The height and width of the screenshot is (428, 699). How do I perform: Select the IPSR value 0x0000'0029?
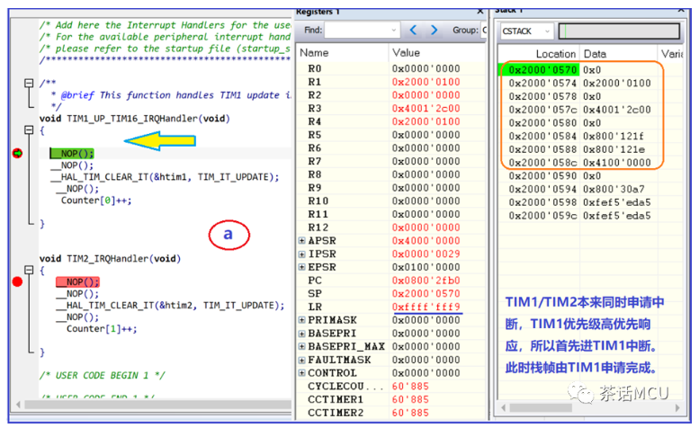[x=426, y=254]
